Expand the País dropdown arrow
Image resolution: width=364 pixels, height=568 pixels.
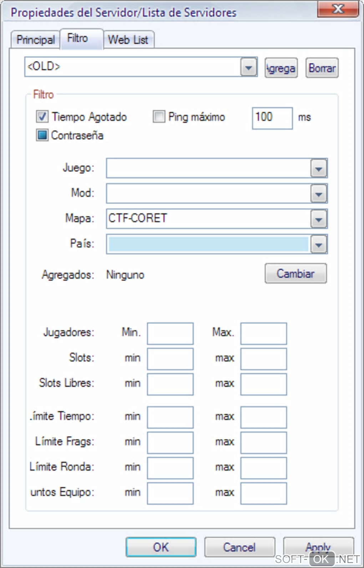[x=319, y=244]
